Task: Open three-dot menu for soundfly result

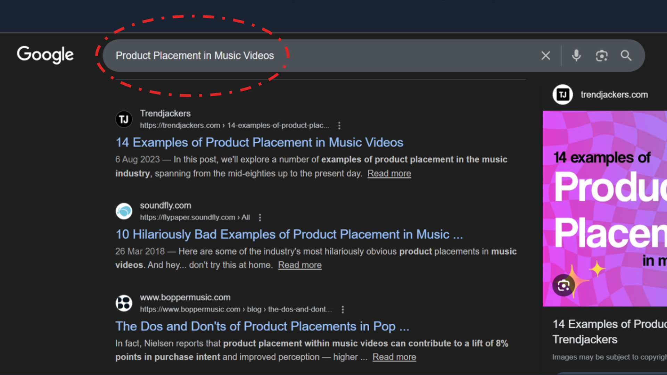Action: tap(260, 217)
